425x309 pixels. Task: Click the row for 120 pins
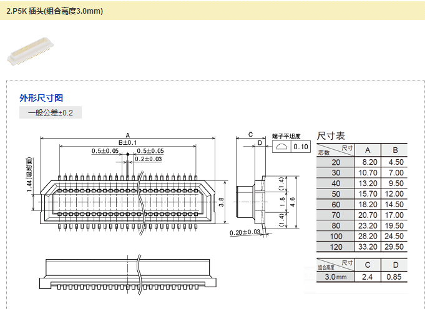[x=362, y=247]
